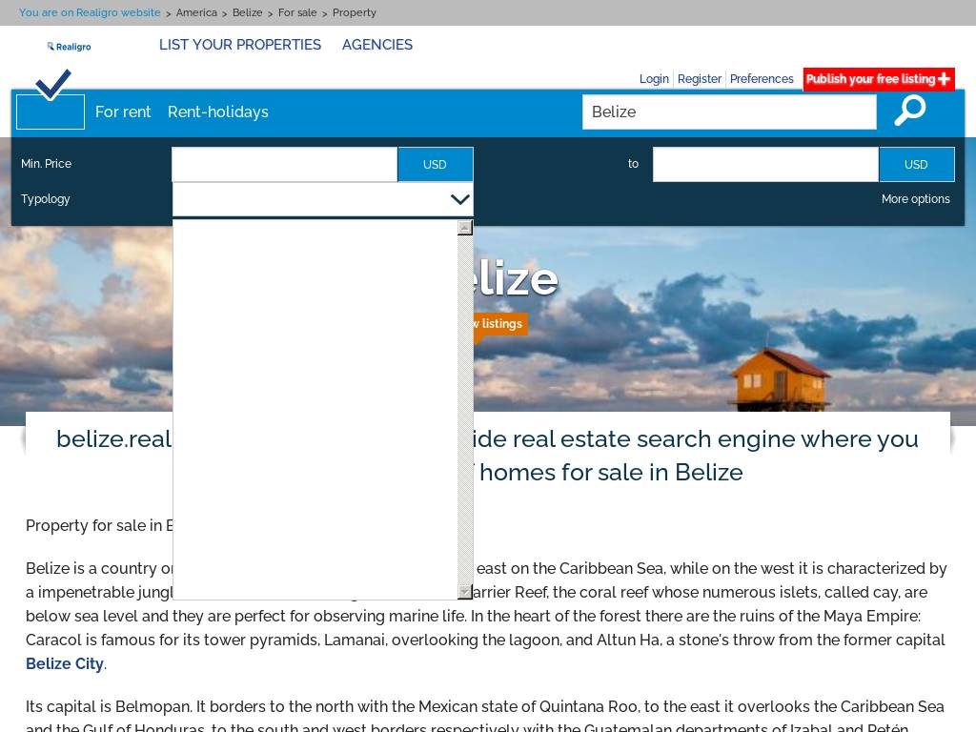Open the max price USD currency selector

click(916, 164)
